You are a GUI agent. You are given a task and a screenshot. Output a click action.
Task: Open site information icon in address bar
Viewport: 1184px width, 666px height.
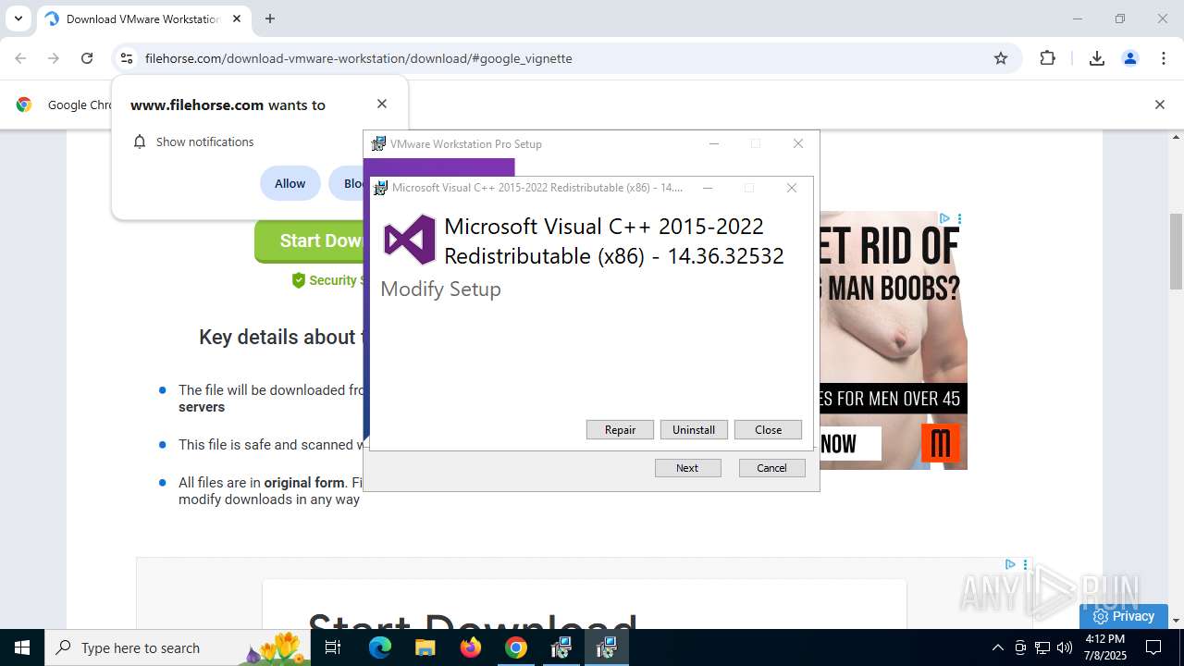(127, 58)
